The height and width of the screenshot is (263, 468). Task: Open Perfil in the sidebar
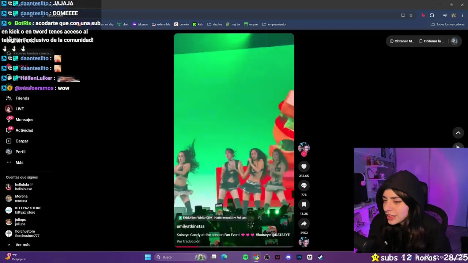tap(20, 152)
